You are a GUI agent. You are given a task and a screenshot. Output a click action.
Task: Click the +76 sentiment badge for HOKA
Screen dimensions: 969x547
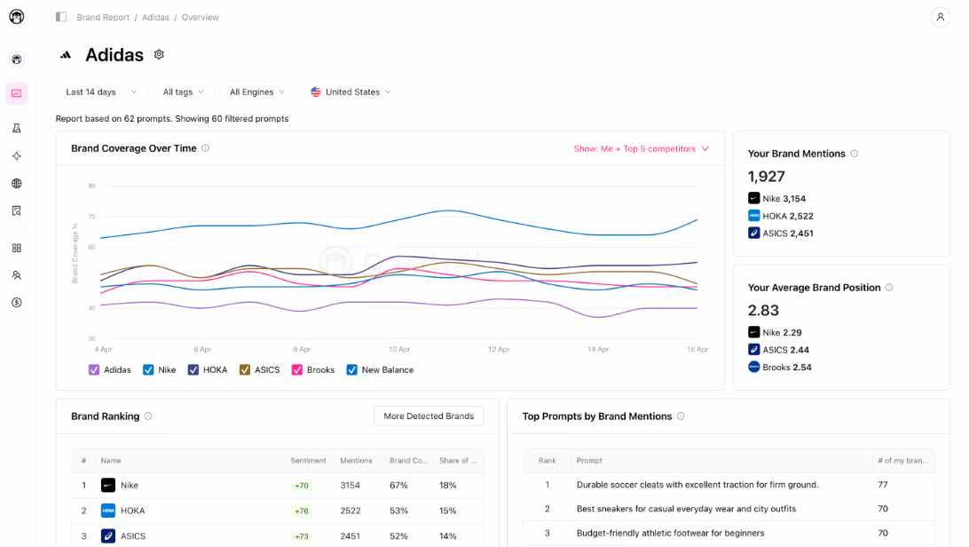point(302,511)
